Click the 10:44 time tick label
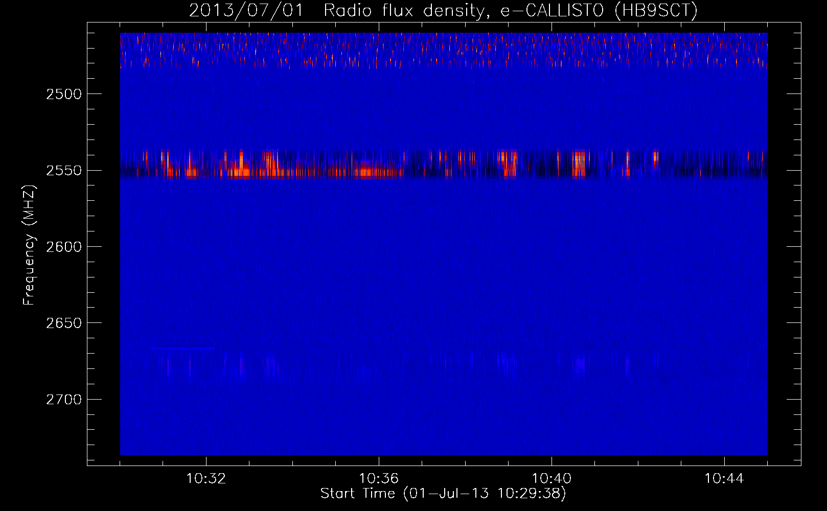The image size is (827, 511). pos(724,479)
